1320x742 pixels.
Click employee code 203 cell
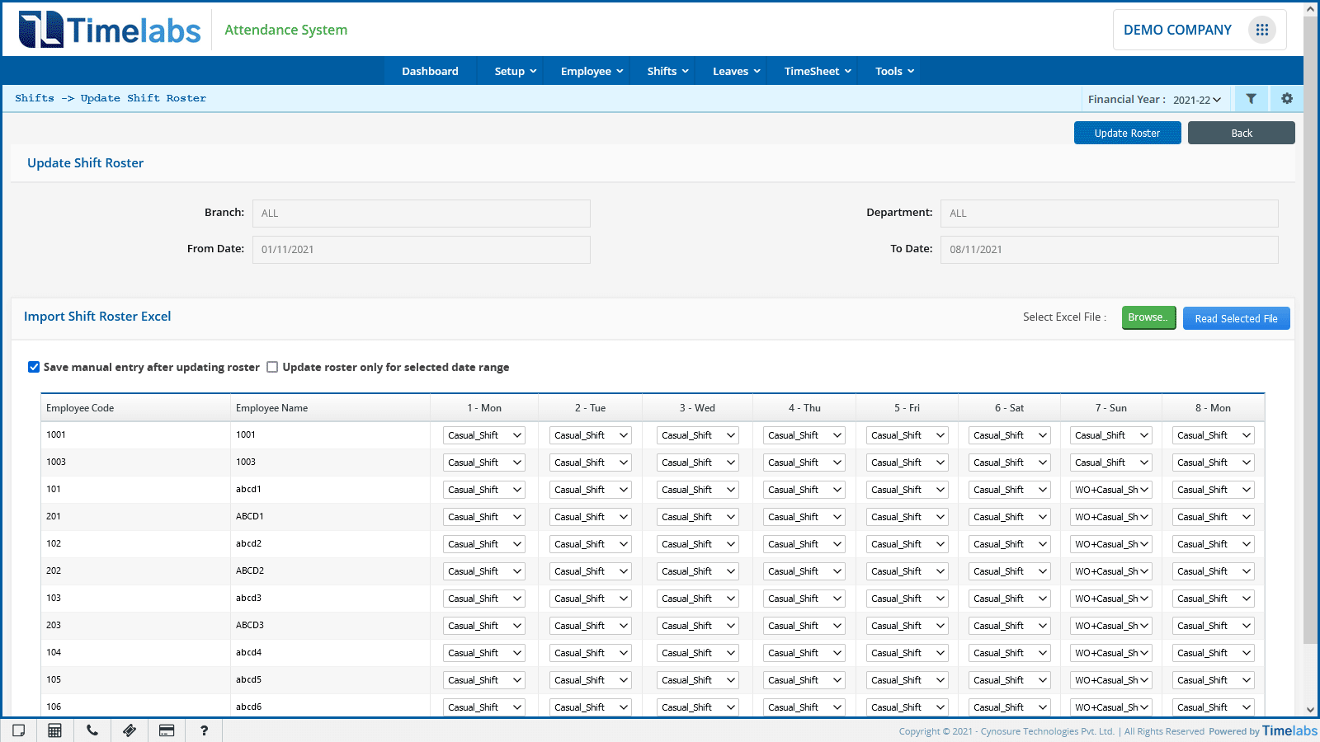click(x=135, y=626)
